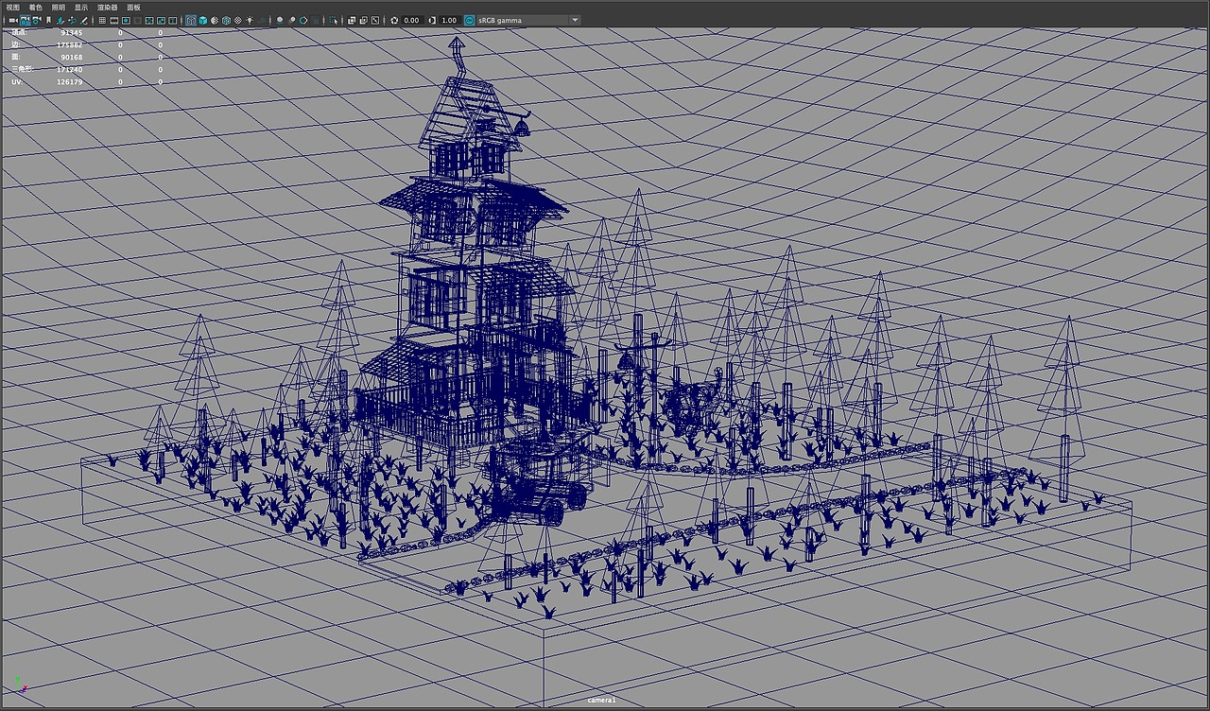Click the camera Bookmarks icon
The width and height of the screenshot is (1210, 711).
pyautogui.click(x=48, y=20)
